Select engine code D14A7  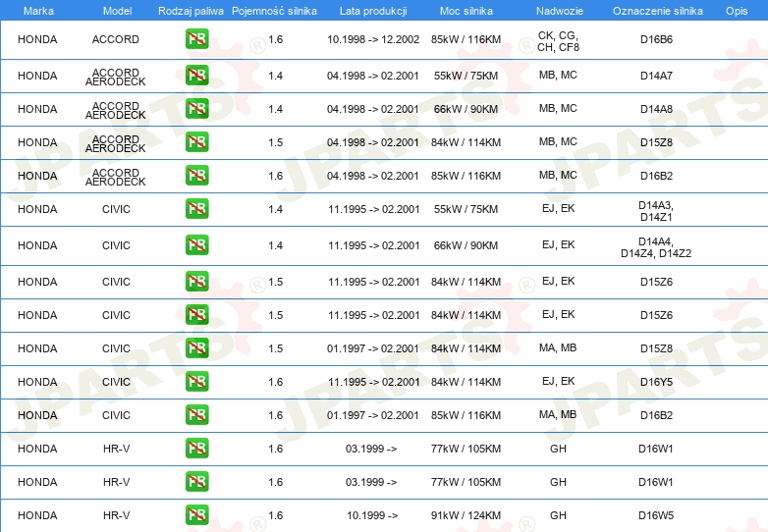click(656, 76)
